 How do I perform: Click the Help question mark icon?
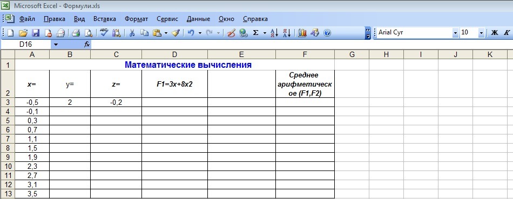tap(327, 33)
